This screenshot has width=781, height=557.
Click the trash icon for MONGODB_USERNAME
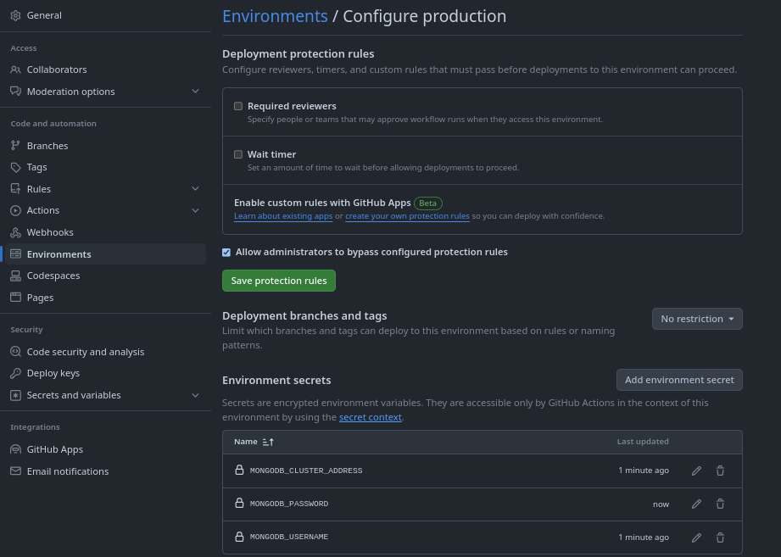click(720, 538)
